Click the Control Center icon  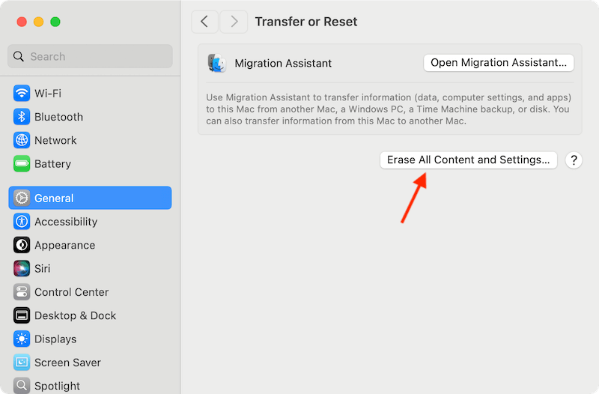22,292
